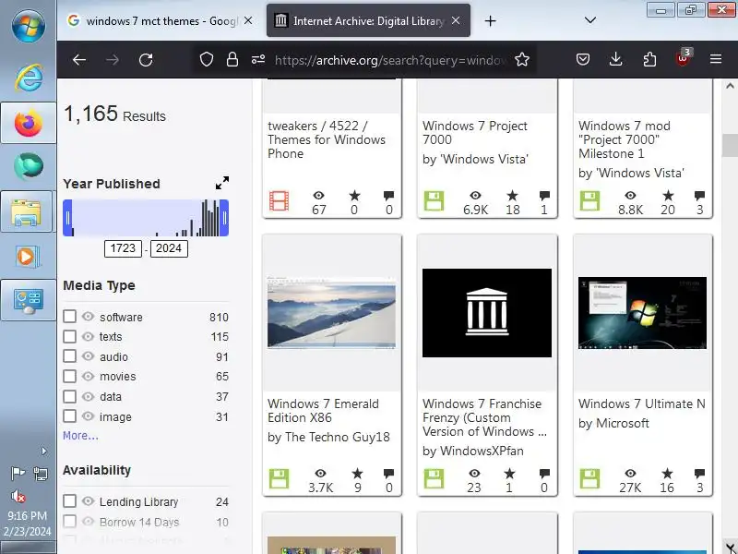Toggle the eye icon next to software

(88, 316)
